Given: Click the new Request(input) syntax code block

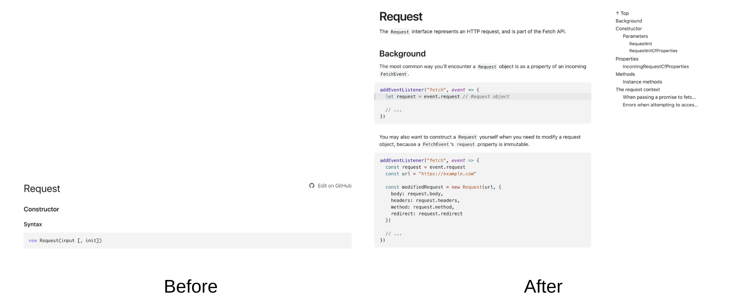Looking at the screenshot, I should pyautogui.click(x=187, y=241).
